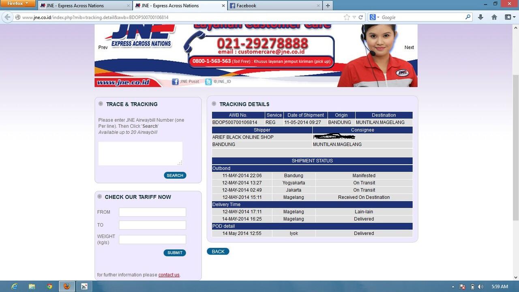Image resolution: width=519 pixels, height=292 pixels.
Task: Go to Firefox home page icon
Action: coord(494,17)
